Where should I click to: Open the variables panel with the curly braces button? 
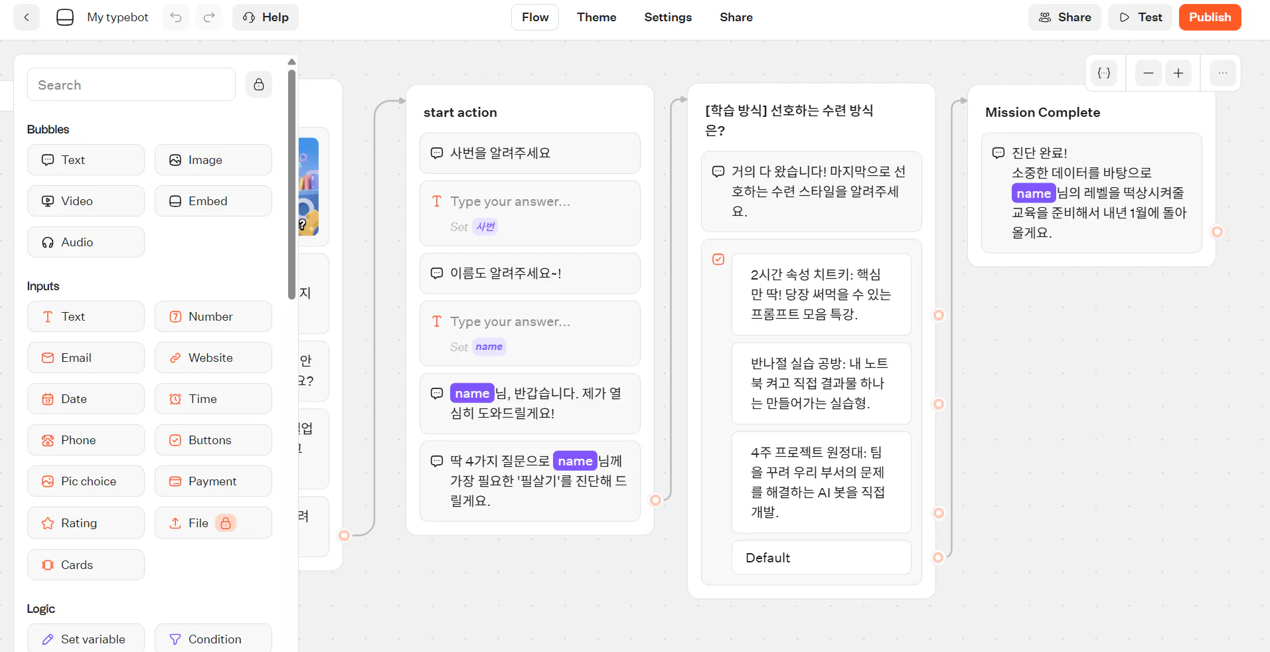point(1104,73)
